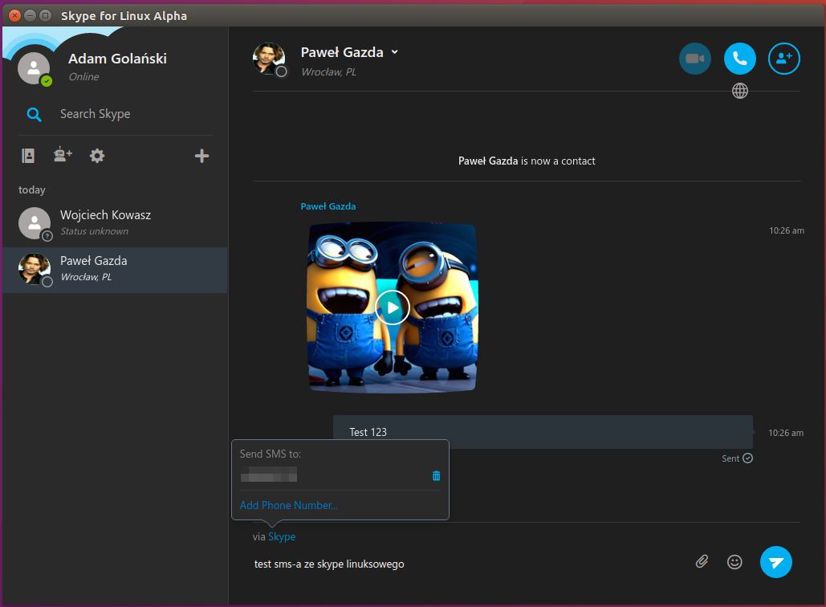This screenshot has width=826, height=607.
Task: Click the Sent status indicator
Action: (737, 458)
